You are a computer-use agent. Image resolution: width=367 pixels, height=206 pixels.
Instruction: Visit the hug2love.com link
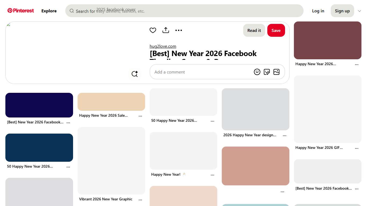click(x=163, y=46)
